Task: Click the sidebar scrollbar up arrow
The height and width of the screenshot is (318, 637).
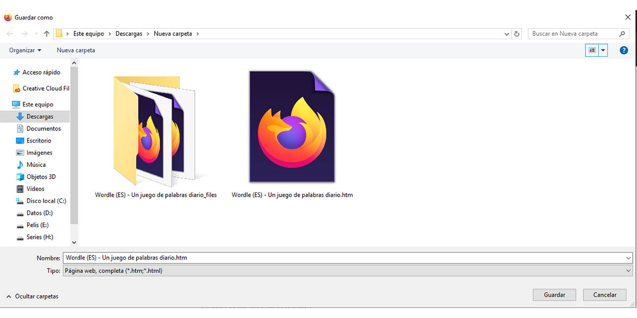Action: pos(74,63)
